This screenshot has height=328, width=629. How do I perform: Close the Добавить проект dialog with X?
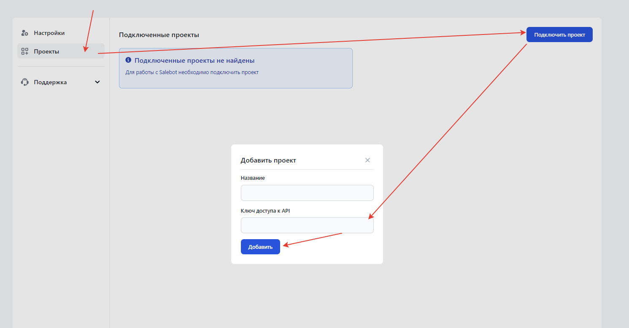(x=367, y=160)
